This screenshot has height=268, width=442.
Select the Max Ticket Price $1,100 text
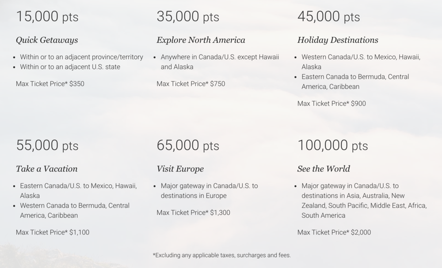click(53, 232)
